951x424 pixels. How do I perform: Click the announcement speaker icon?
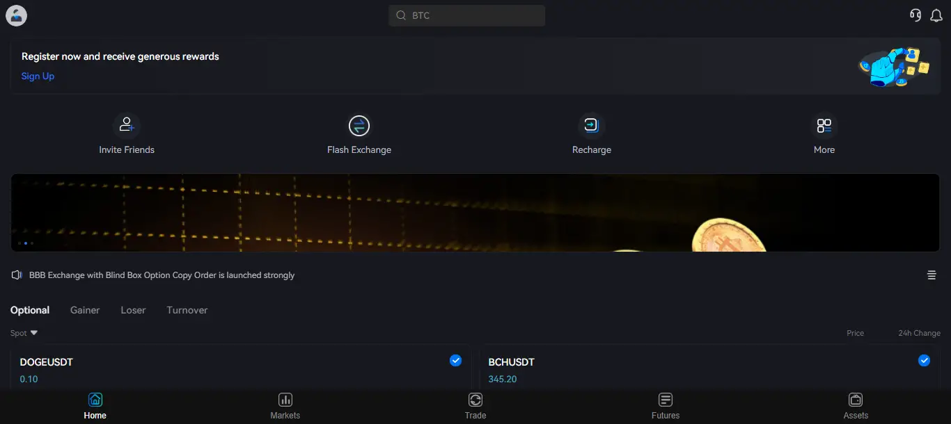(16, 275)
